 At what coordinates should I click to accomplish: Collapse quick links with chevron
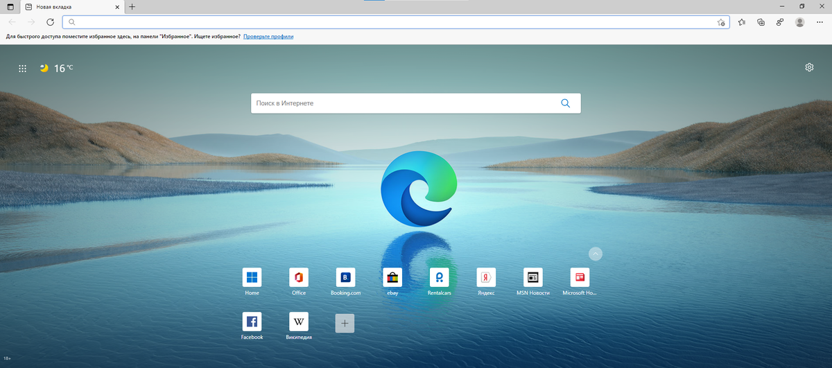coord(596,254)
